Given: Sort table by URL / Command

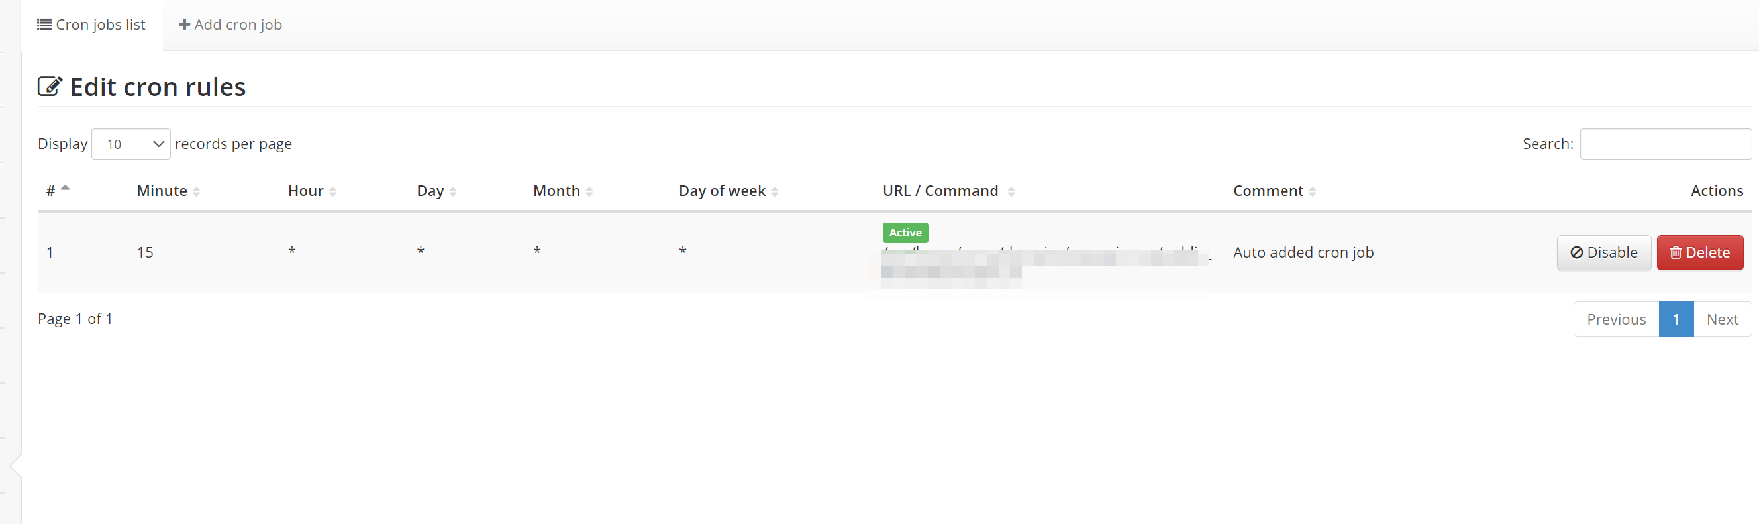Looking at the screenshot, I should click(x=948, y=191).
